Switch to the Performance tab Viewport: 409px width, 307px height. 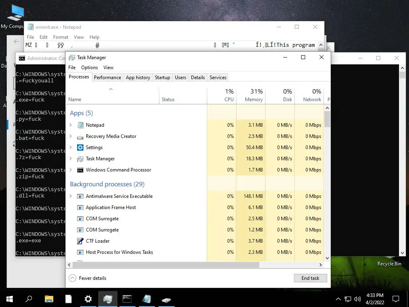click(x=107, y=78)
